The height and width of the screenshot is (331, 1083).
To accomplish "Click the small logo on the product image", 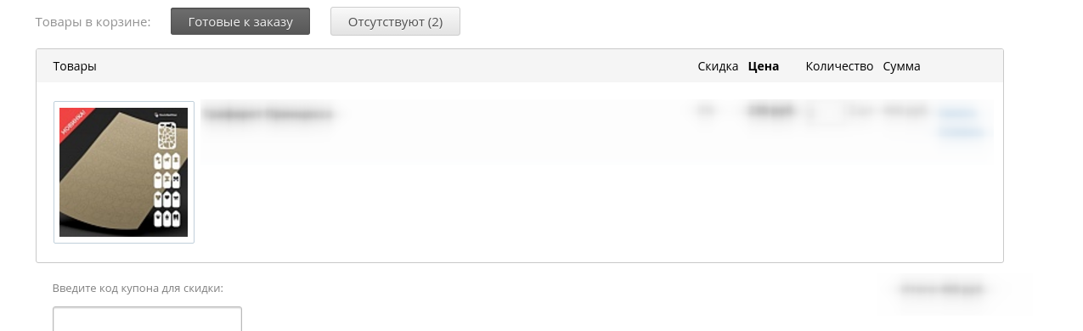I will 166,115.
